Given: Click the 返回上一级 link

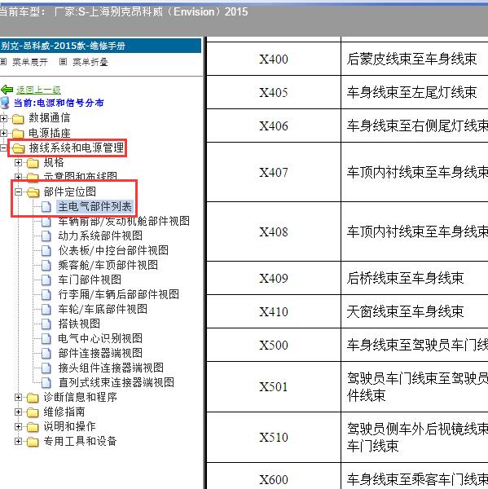Looking at the screenshot, I should click(38, 90).
